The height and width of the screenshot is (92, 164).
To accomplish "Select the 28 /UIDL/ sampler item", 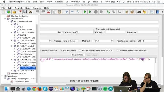I will click(28, 68).
